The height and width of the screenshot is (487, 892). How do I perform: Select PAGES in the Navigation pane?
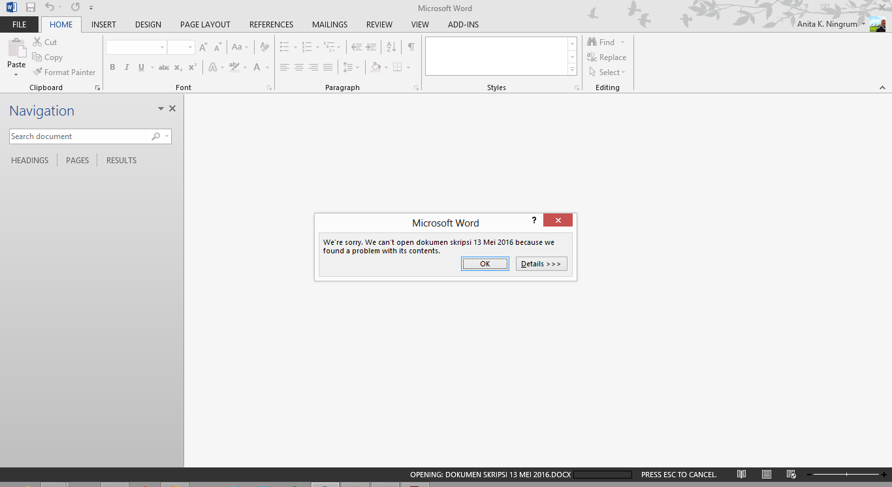pos(77,160)
